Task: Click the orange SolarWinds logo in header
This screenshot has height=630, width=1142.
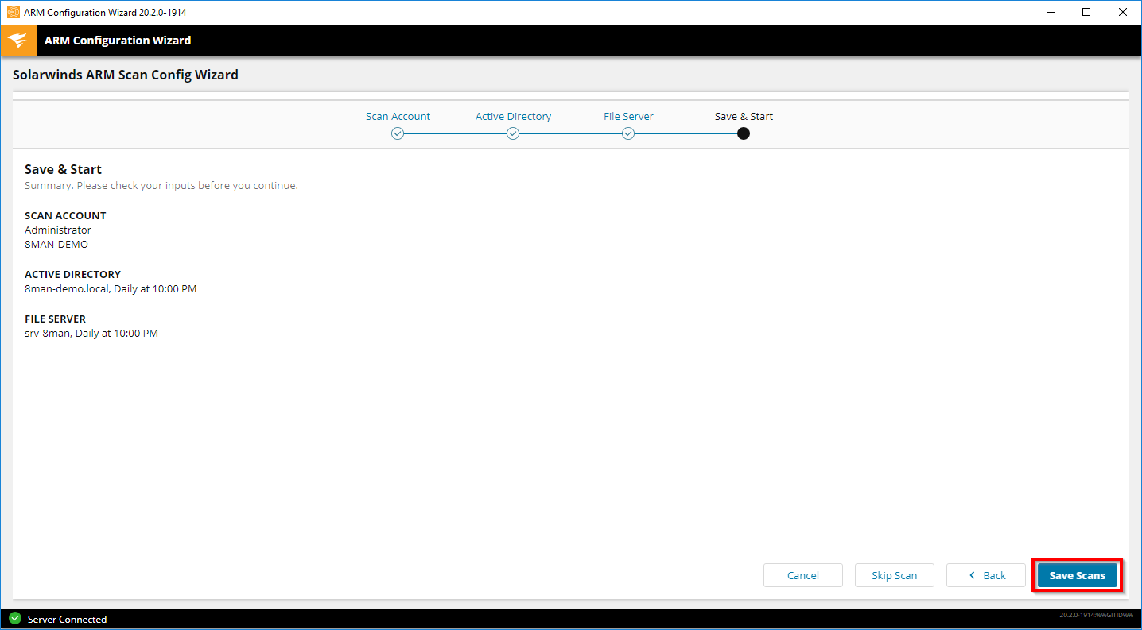Action: (17, 41)
